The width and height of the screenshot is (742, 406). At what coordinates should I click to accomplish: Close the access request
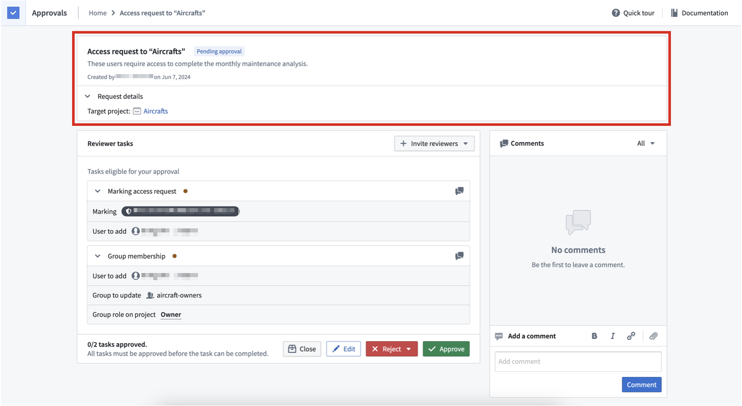302,349
